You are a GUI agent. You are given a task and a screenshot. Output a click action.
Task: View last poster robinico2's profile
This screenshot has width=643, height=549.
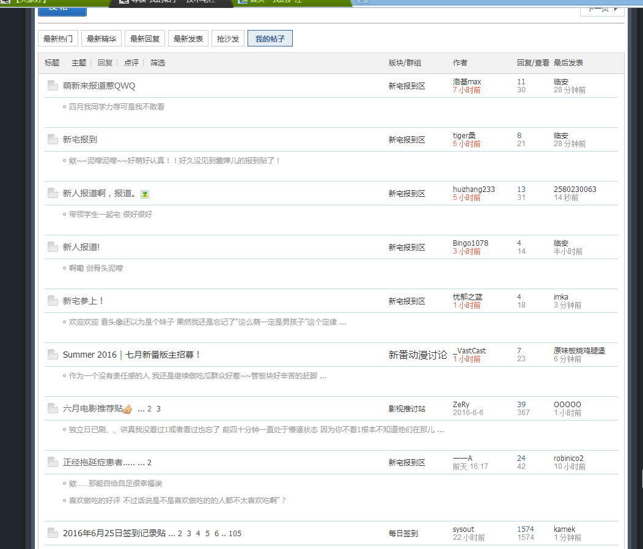pos(568,459)
